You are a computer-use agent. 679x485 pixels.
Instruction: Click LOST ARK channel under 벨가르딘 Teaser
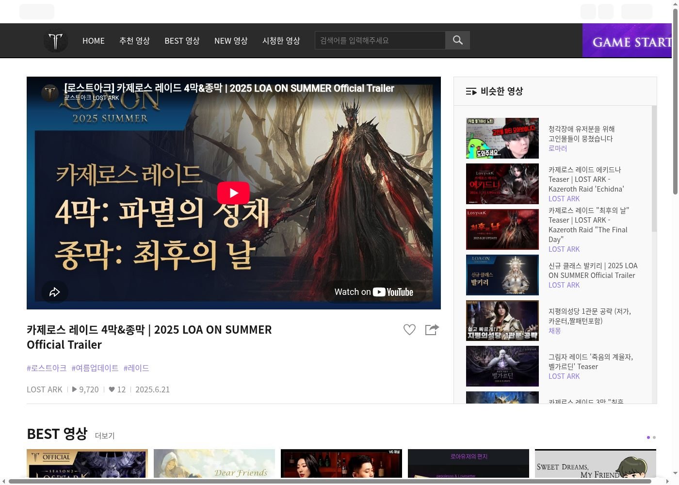click(564, 376)
